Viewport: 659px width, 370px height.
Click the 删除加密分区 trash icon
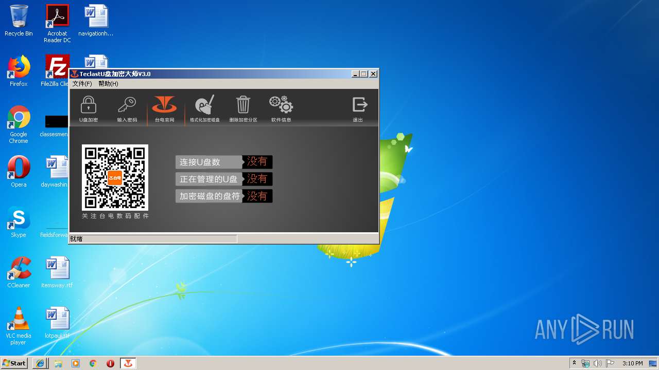coord(243,108)
